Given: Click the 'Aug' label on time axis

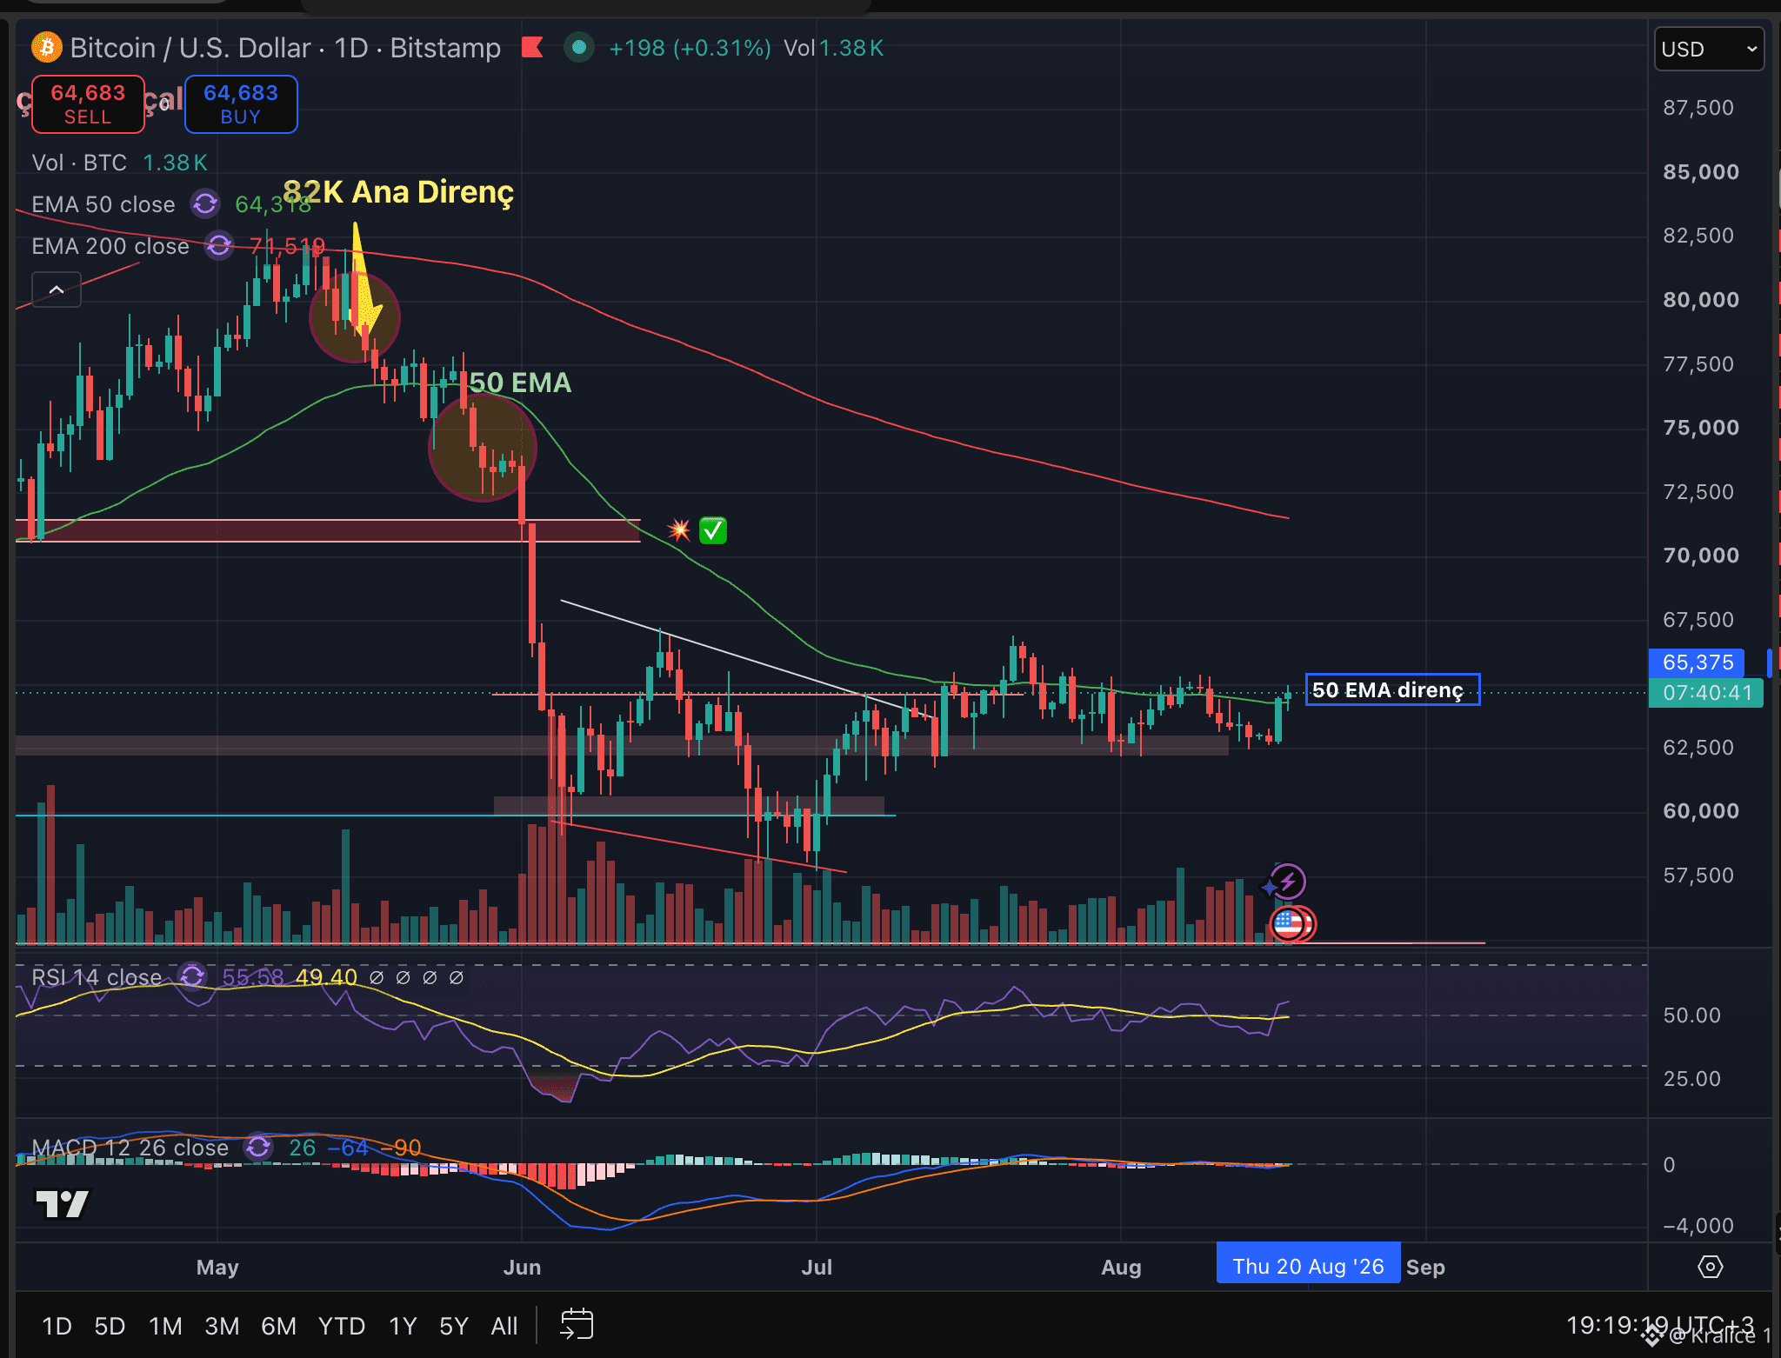Looking at the screenshot, I should click(x=1121, y=1267).
